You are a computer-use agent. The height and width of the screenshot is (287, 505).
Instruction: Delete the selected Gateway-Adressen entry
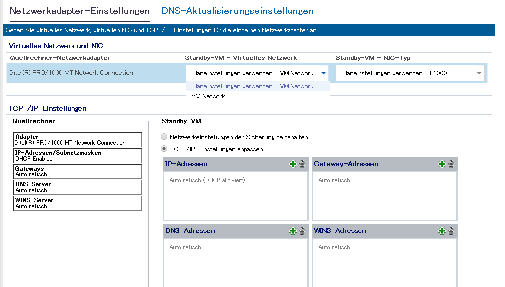point(450,164)
